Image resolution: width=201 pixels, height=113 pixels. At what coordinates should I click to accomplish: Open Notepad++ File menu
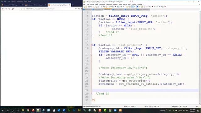click(x=84, y=4)
